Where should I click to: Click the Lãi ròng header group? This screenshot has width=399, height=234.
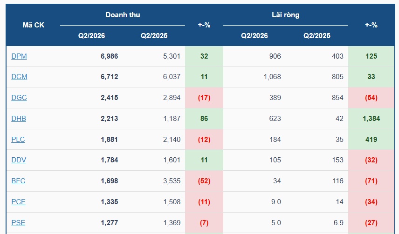coord(286,15)
